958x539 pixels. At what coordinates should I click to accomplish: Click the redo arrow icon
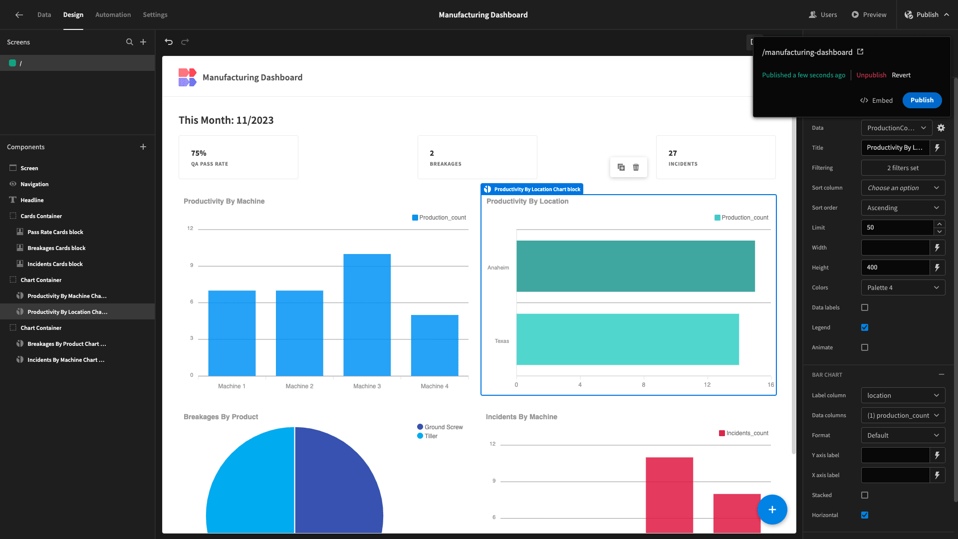pyautogui.click(x=185, y=42)
